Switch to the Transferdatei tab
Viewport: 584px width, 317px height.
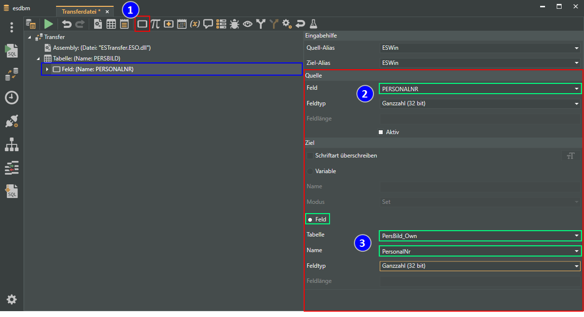(81, 11)
